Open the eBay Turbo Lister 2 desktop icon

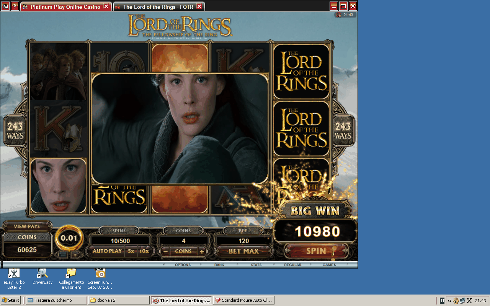(14, 273)
